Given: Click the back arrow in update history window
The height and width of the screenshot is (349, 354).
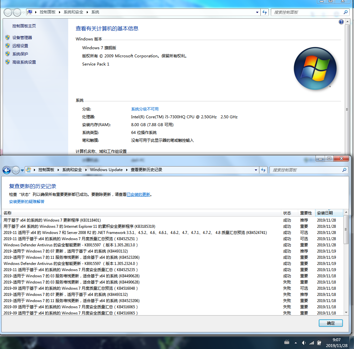Looking at the screenshot, I should (x=7, y=170).
